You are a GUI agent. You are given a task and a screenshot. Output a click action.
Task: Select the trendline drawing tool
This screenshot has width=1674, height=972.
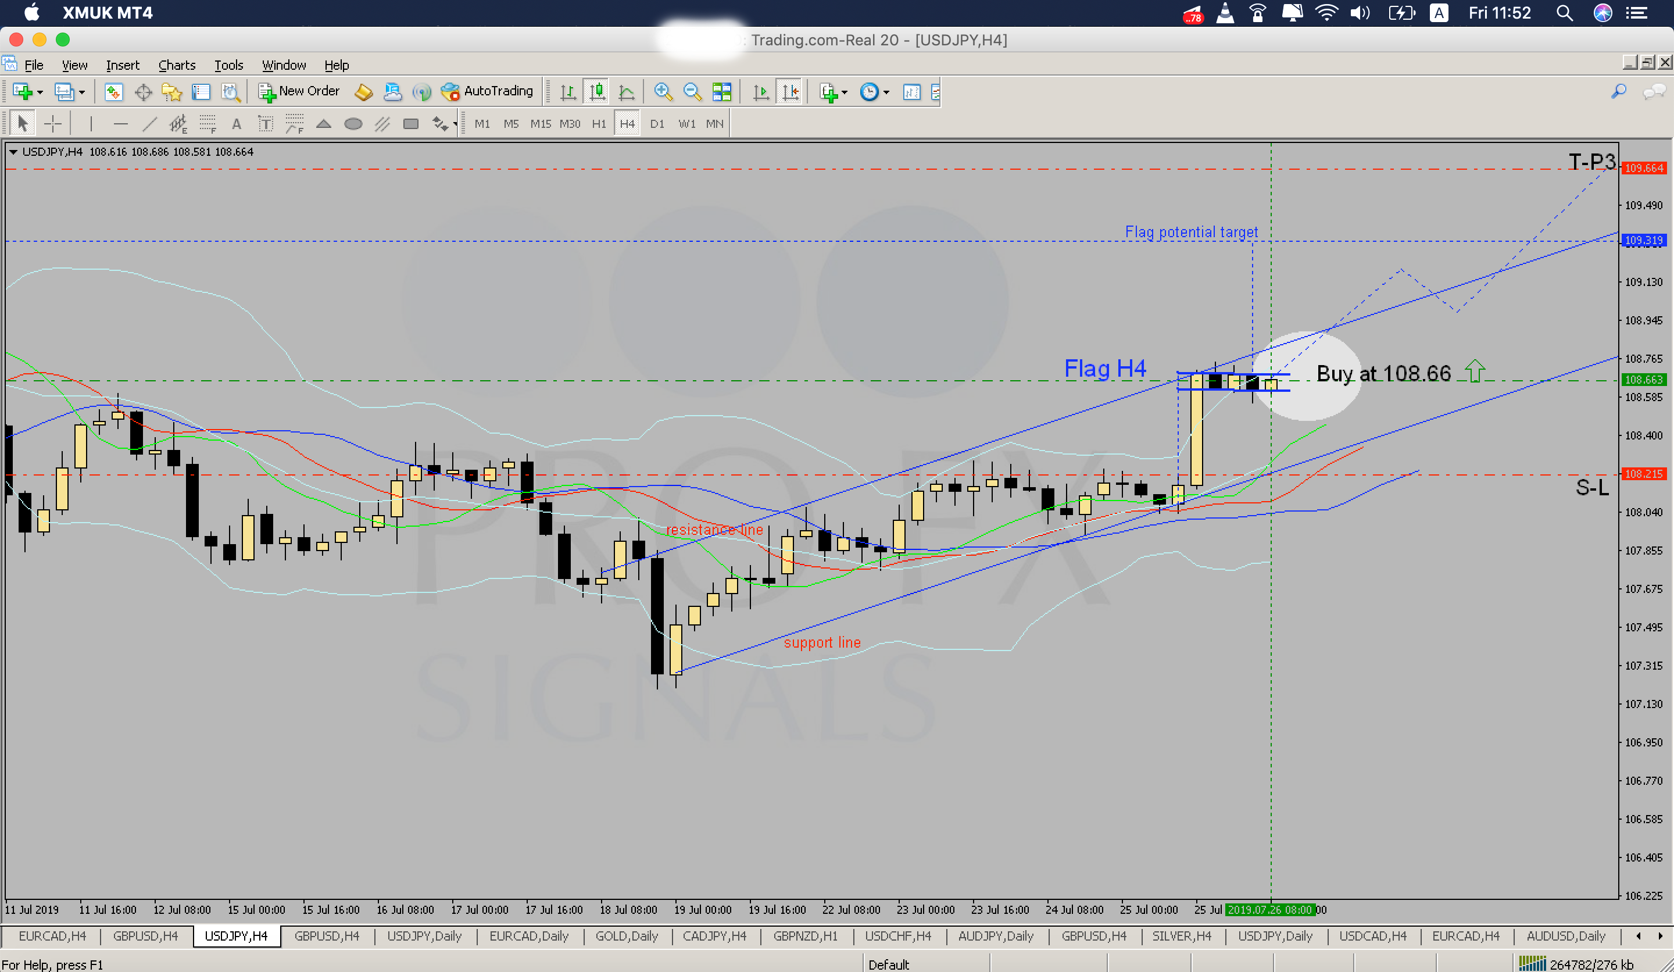click(x=150, y=124)
